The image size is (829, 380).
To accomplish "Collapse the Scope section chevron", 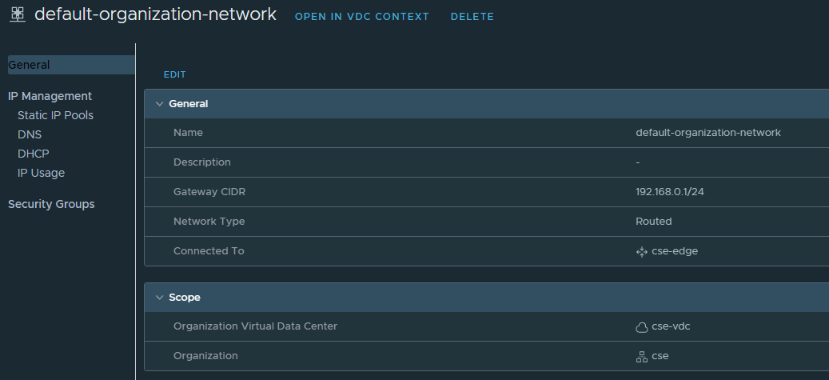I will 159,298.
